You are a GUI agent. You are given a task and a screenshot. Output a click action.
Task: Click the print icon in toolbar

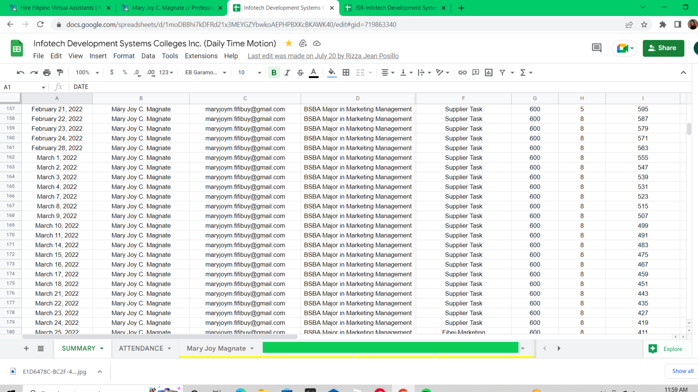pos(47,73)
